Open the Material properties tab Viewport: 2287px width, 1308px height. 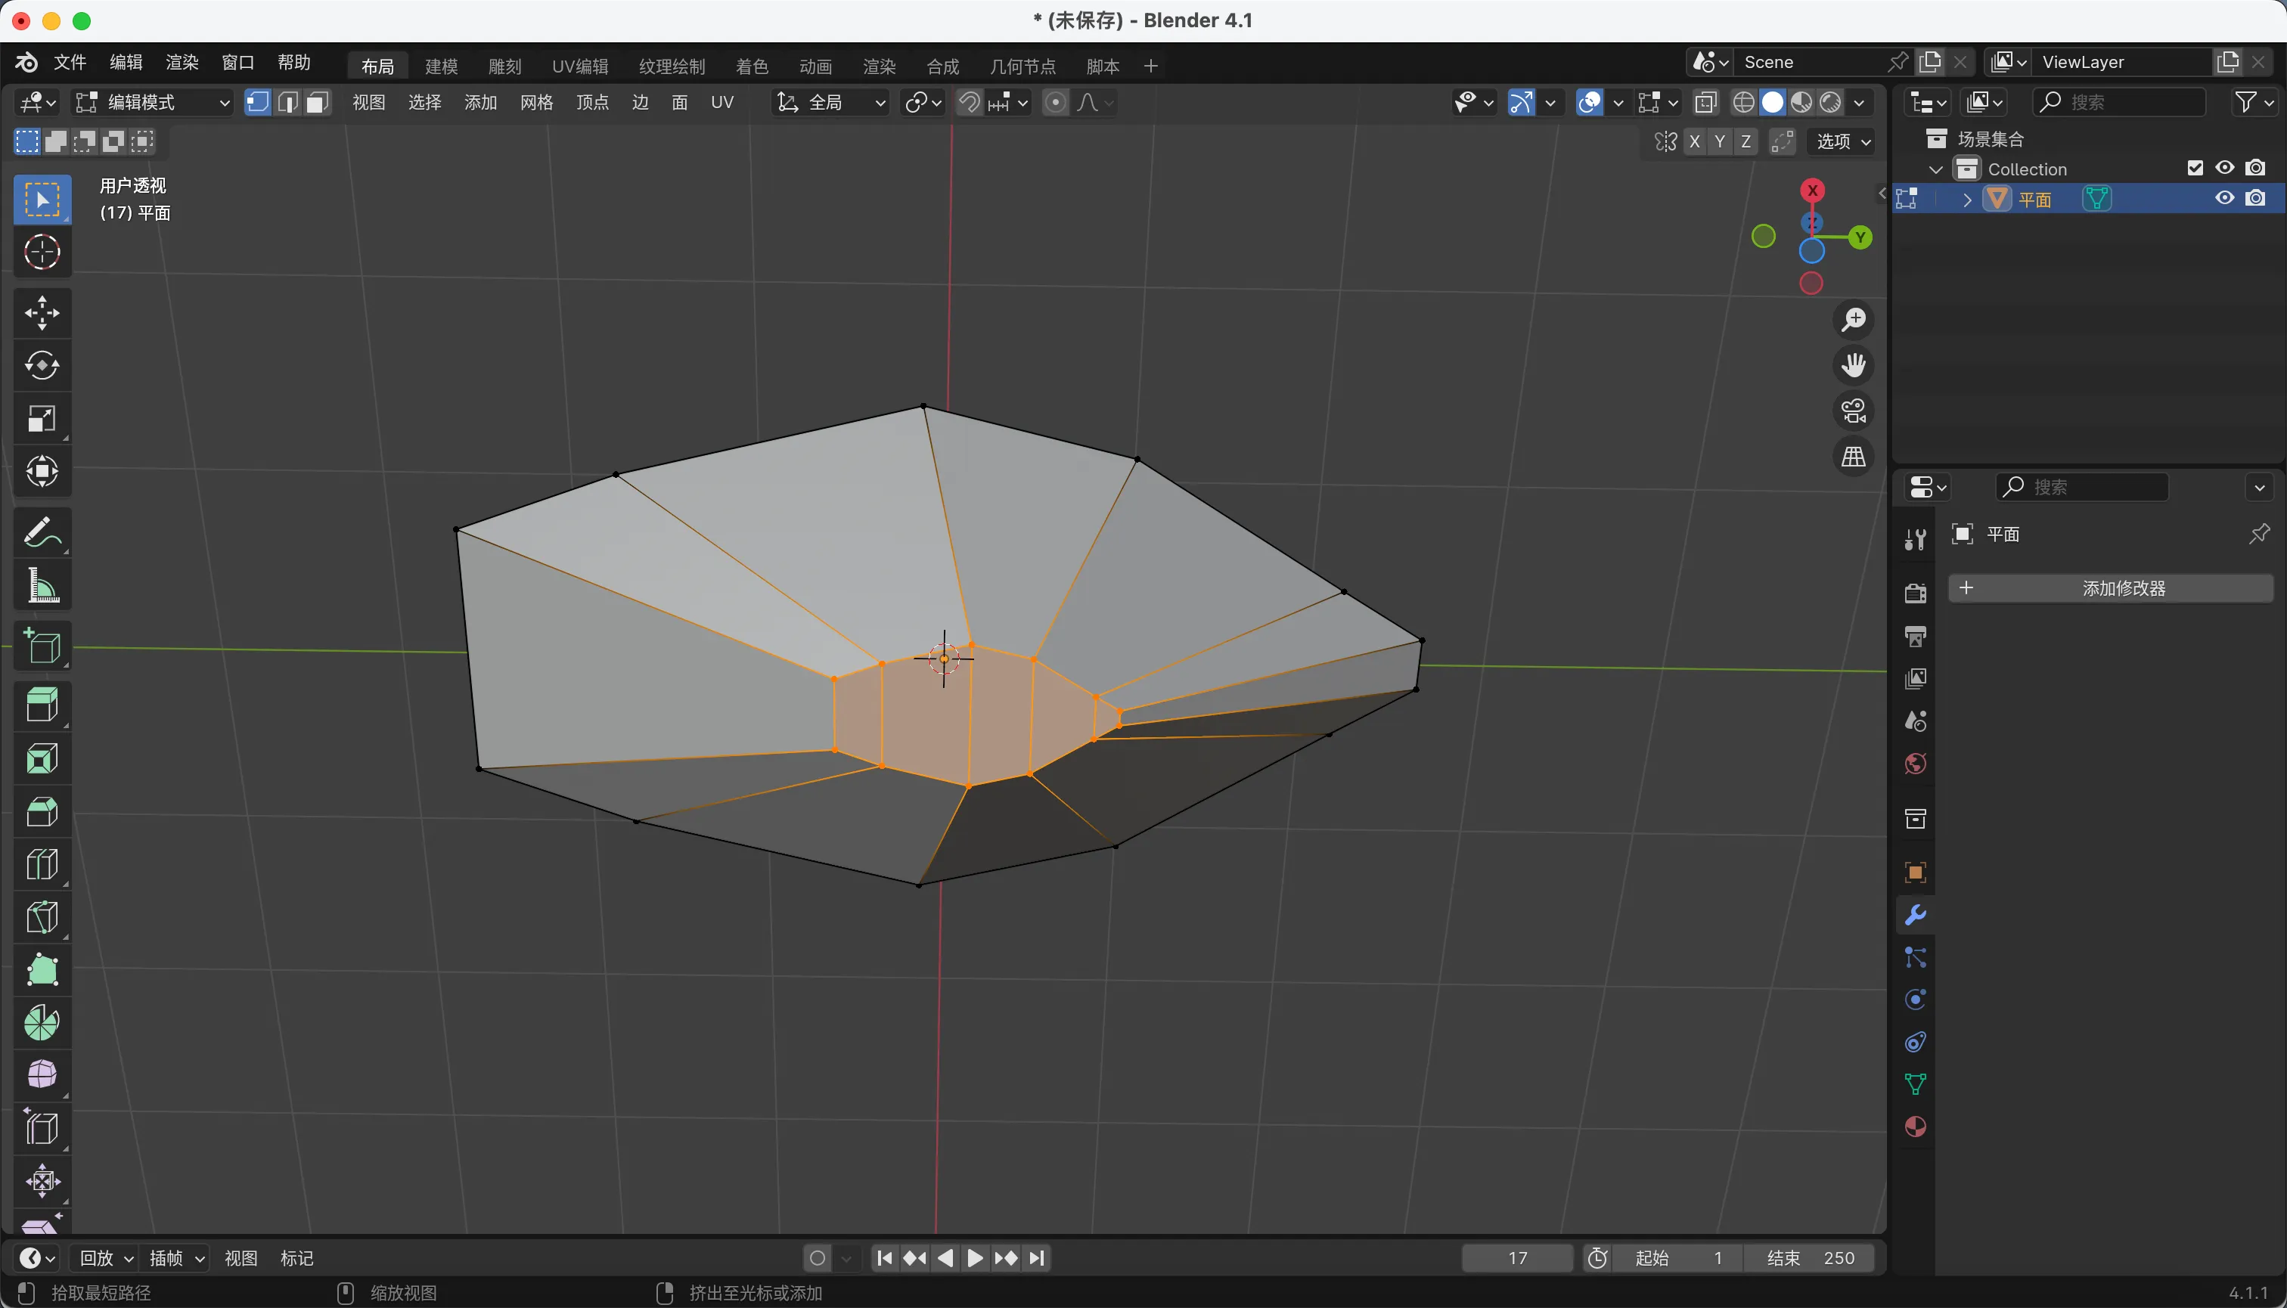[x=1915, y=1127]
